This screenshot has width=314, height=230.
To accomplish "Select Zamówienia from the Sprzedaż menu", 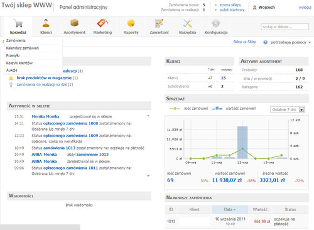I will click(16, 41).
